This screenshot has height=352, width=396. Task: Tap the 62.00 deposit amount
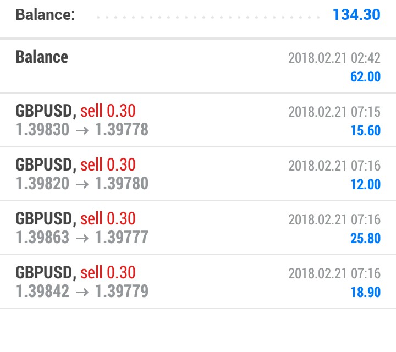point(365,76)
